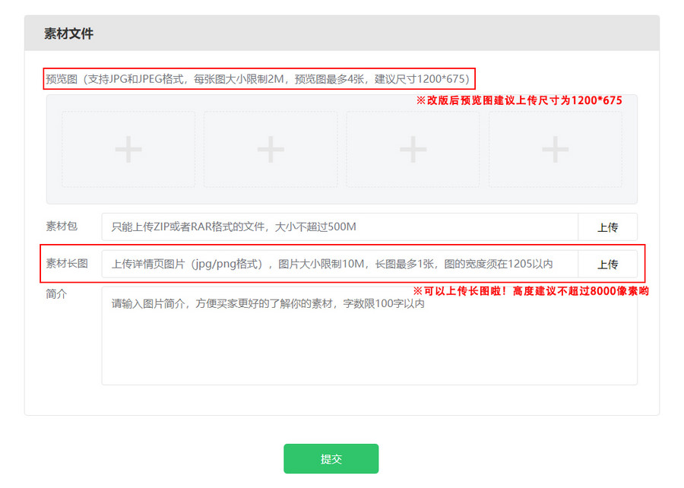Viewport: 684px width, 488px height.
Task: Click the 上传 button for 素材包
Action: pyautogui.click(x=607, y=227)
